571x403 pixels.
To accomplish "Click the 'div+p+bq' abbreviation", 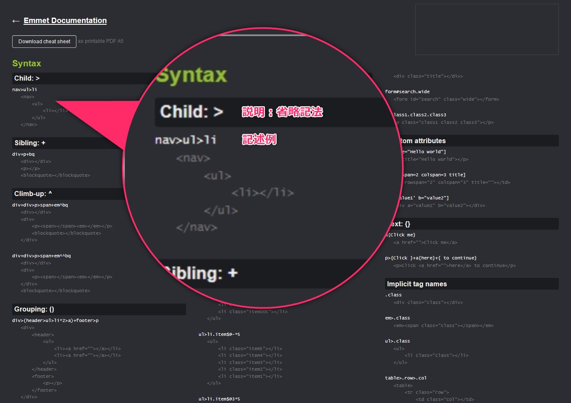I will (24, 154).
